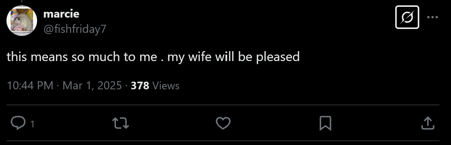This screenshot has height=145, width=451.
Task: Click the rat avatar image
Action: pos(22,21)
